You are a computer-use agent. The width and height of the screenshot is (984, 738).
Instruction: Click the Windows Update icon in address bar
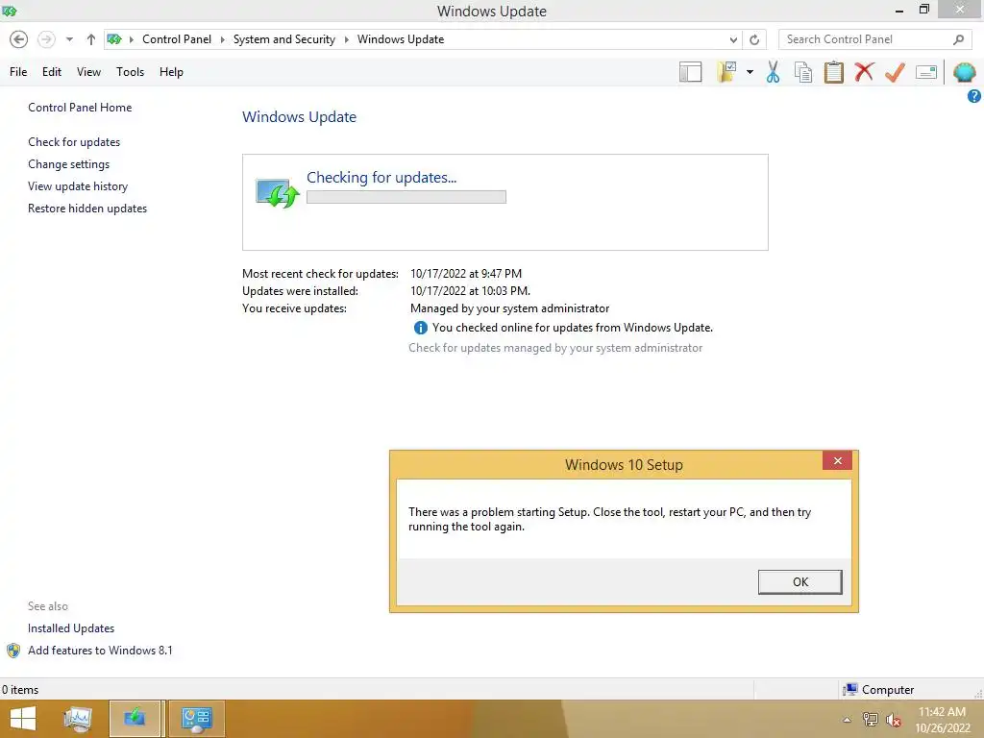click(114, 39)
